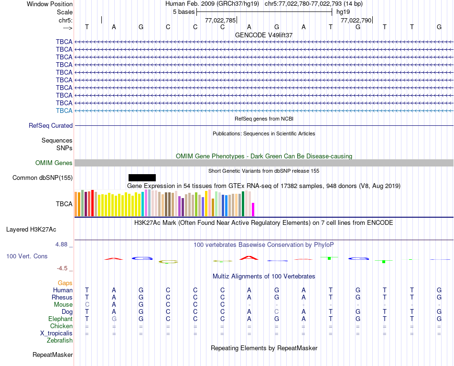Click the faded C in the Mouse row
Image resolution: width=454 pixels, height=366 pixels.
87,305
